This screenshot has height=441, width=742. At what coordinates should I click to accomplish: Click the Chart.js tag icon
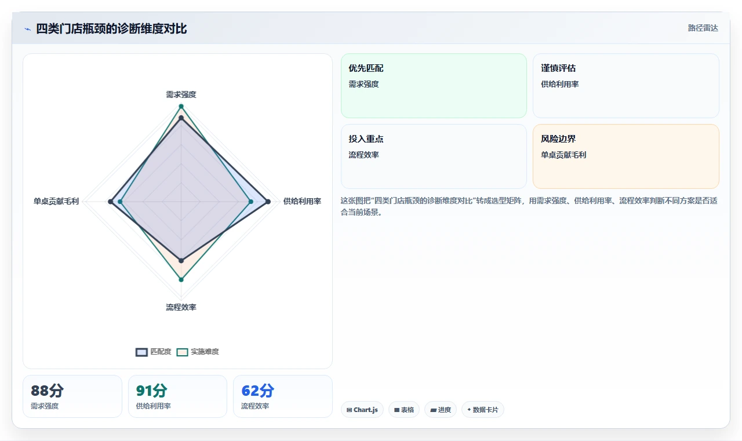349,410
